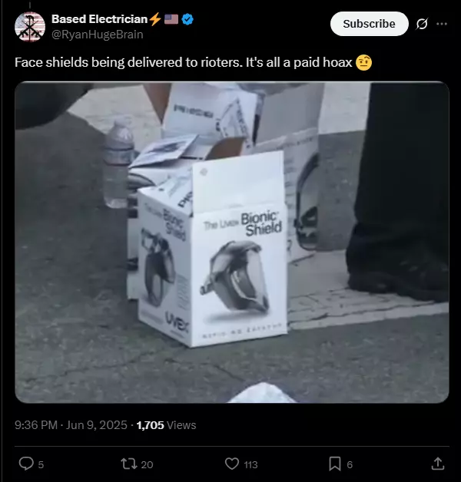The width and height of the screenshot is (461, 482).
Task: View the 1,705 Views analytics
Action: (166, 425)
